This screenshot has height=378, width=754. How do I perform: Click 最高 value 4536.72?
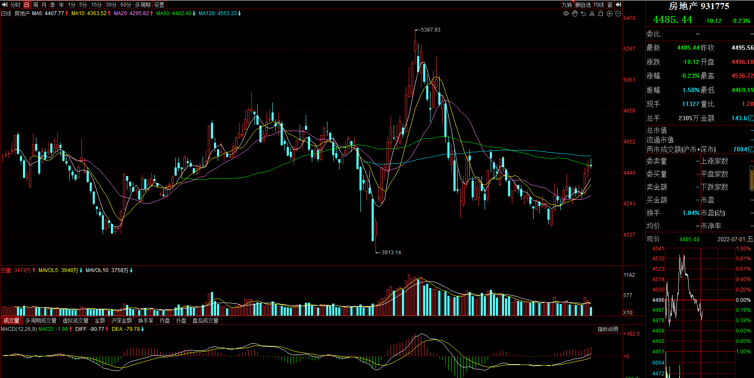pos(742,76)
